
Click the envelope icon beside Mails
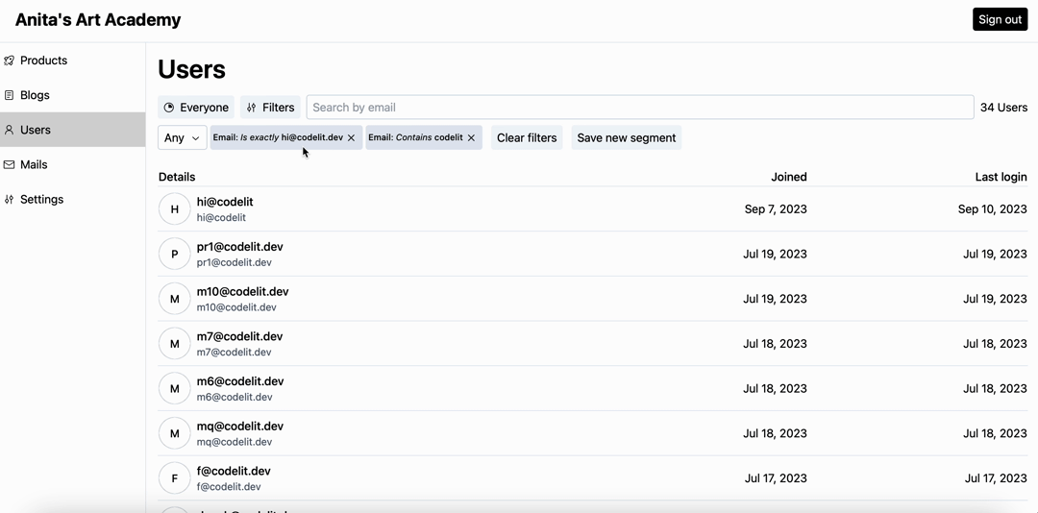10,164
